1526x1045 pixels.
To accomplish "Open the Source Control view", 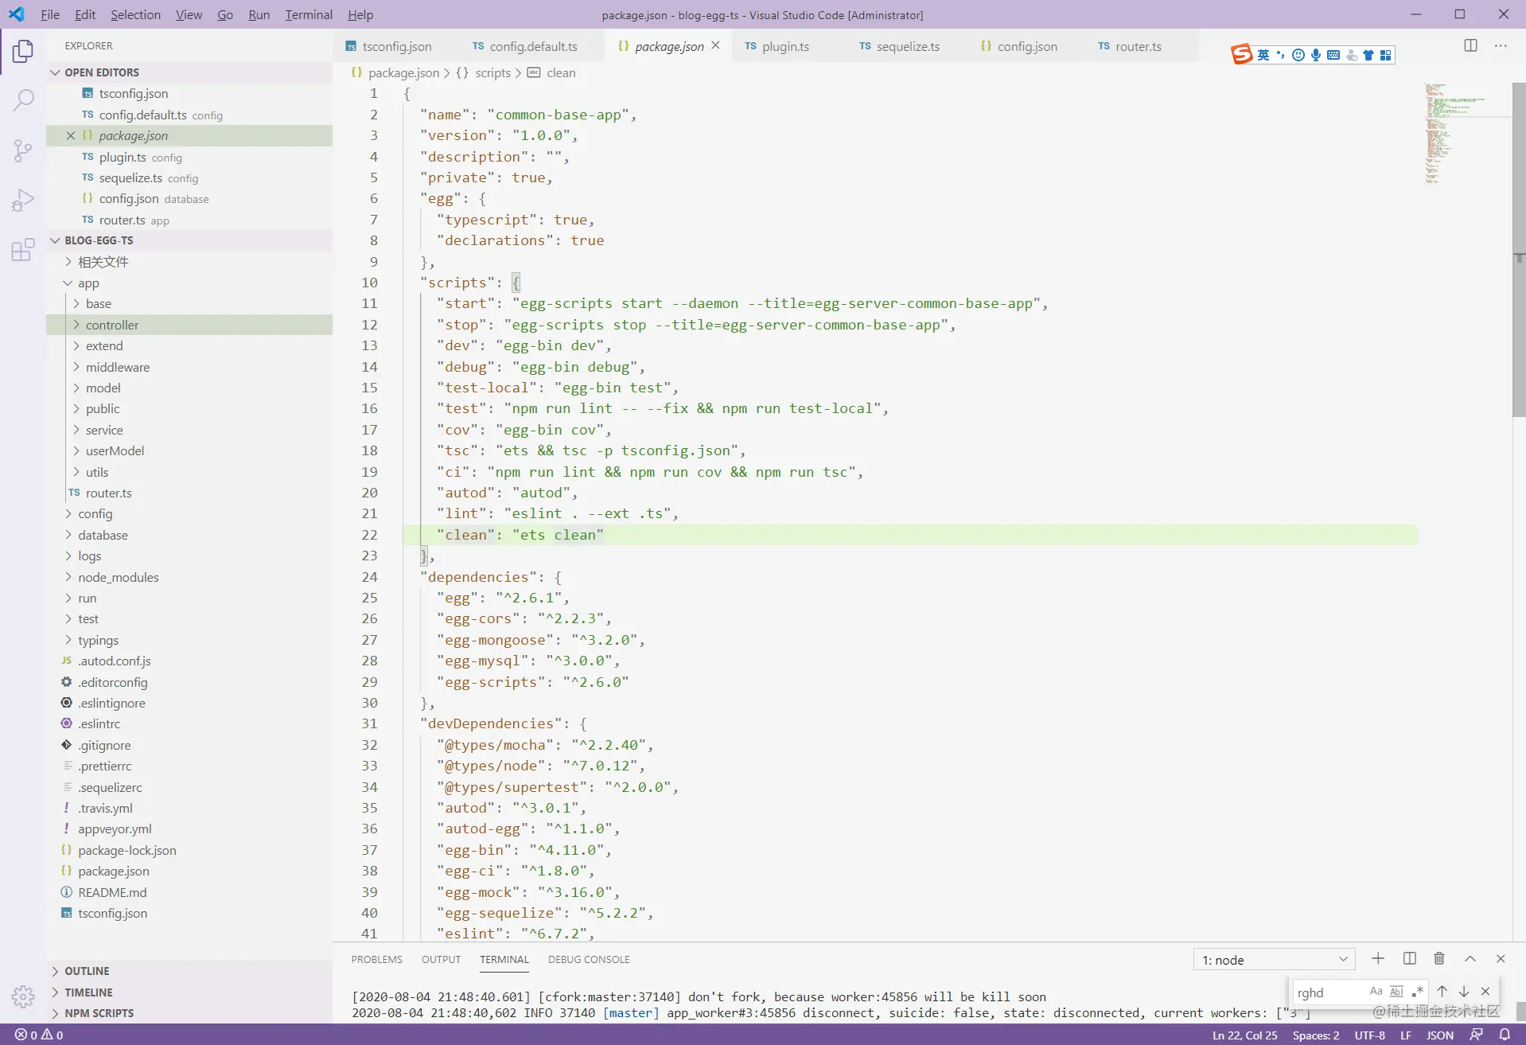I will (x=23, y=150).
